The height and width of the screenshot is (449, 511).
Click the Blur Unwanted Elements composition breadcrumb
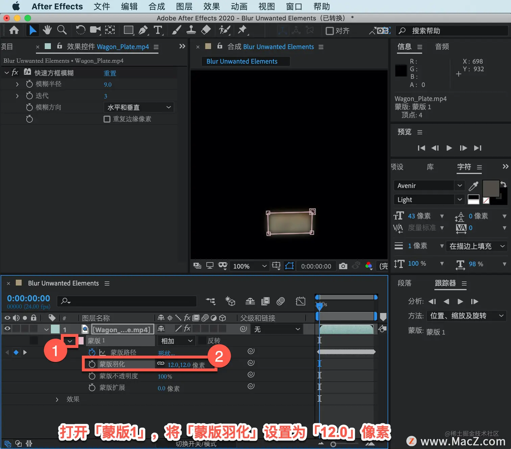point(242,61)
